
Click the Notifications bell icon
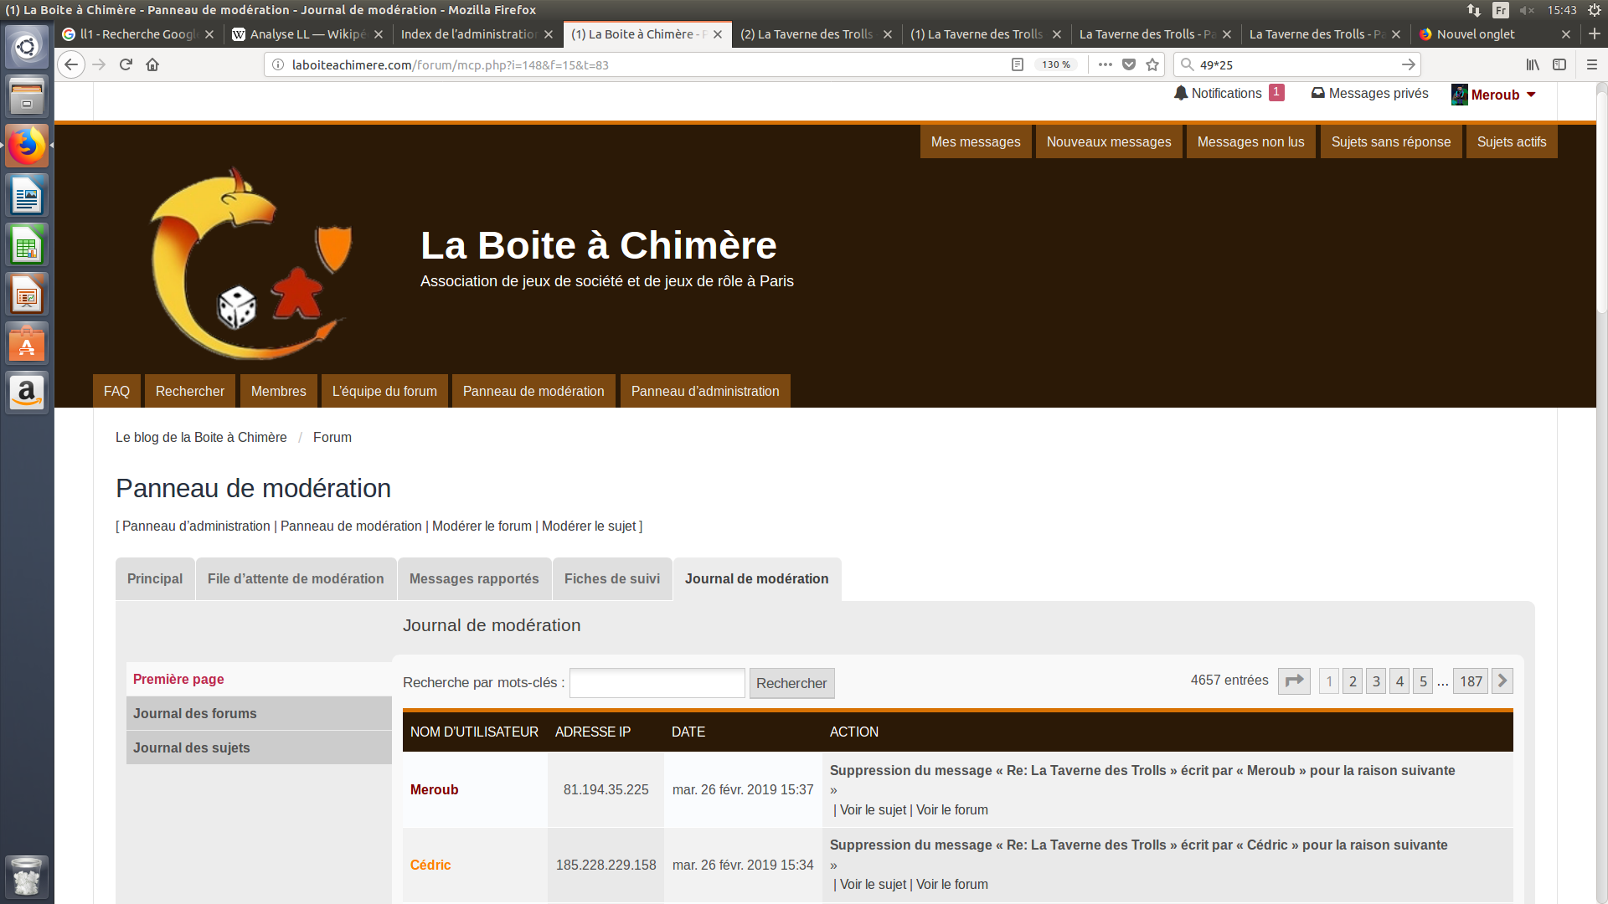(x=1181, y=93)
